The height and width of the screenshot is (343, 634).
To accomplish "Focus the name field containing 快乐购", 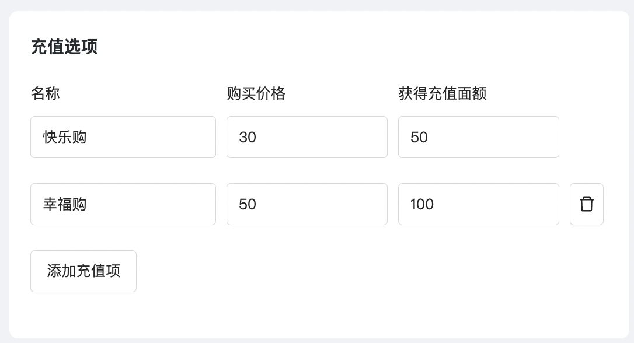I will (123, 137).
